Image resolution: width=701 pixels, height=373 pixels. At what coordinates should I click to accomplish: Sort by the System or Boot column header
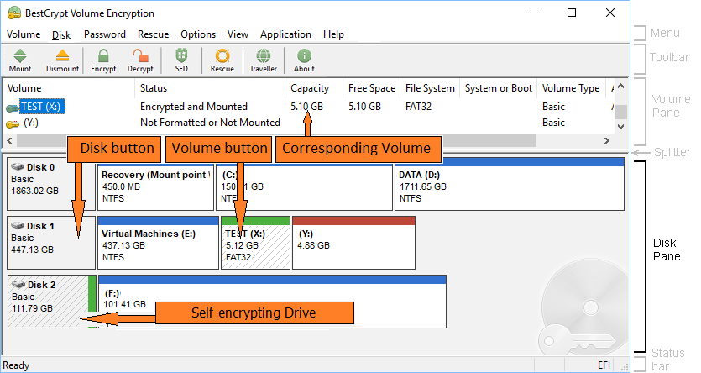pos(499,88)
